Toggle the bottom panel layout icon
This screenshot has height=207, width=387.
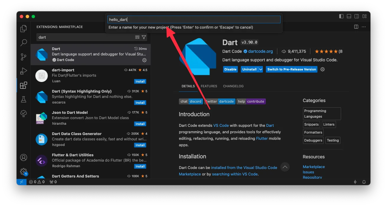pos(349,16)
